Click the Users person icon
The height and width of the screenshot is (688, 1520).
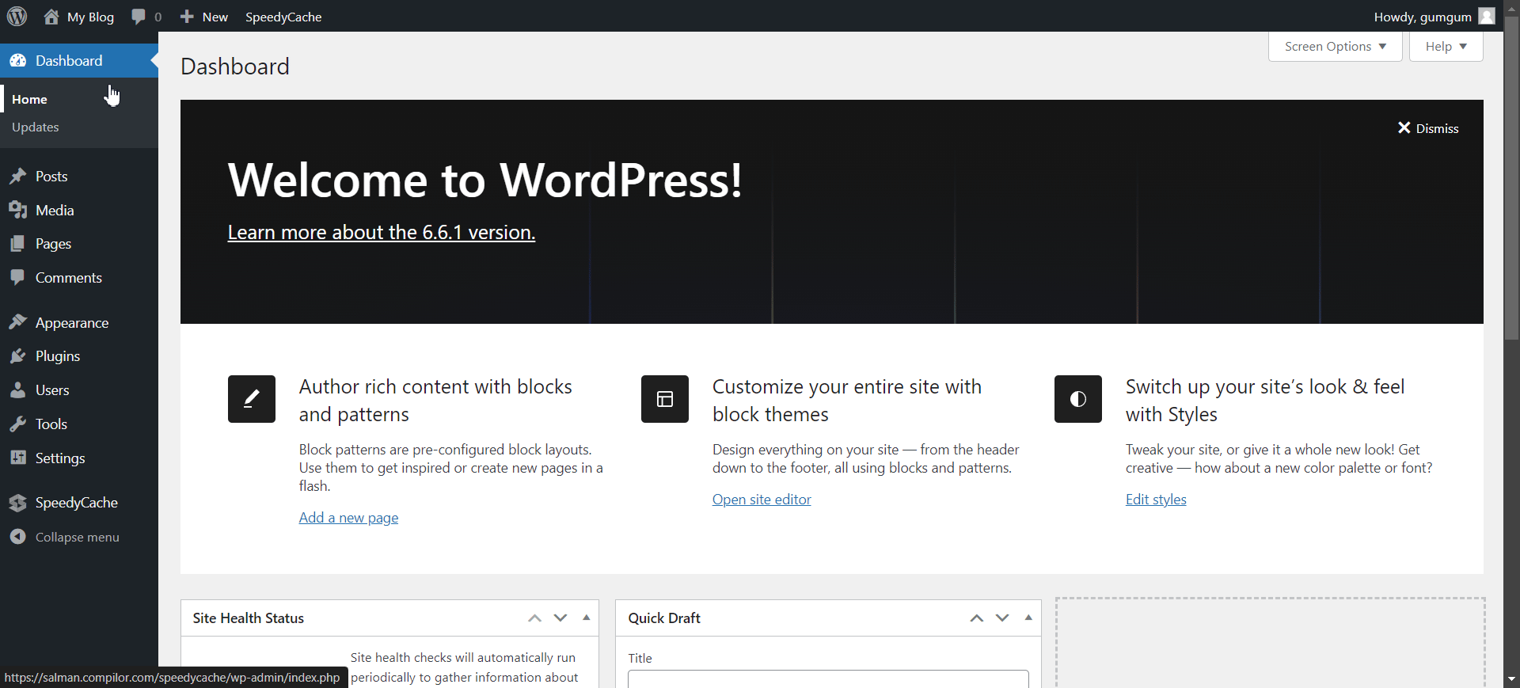pos(18,390)
